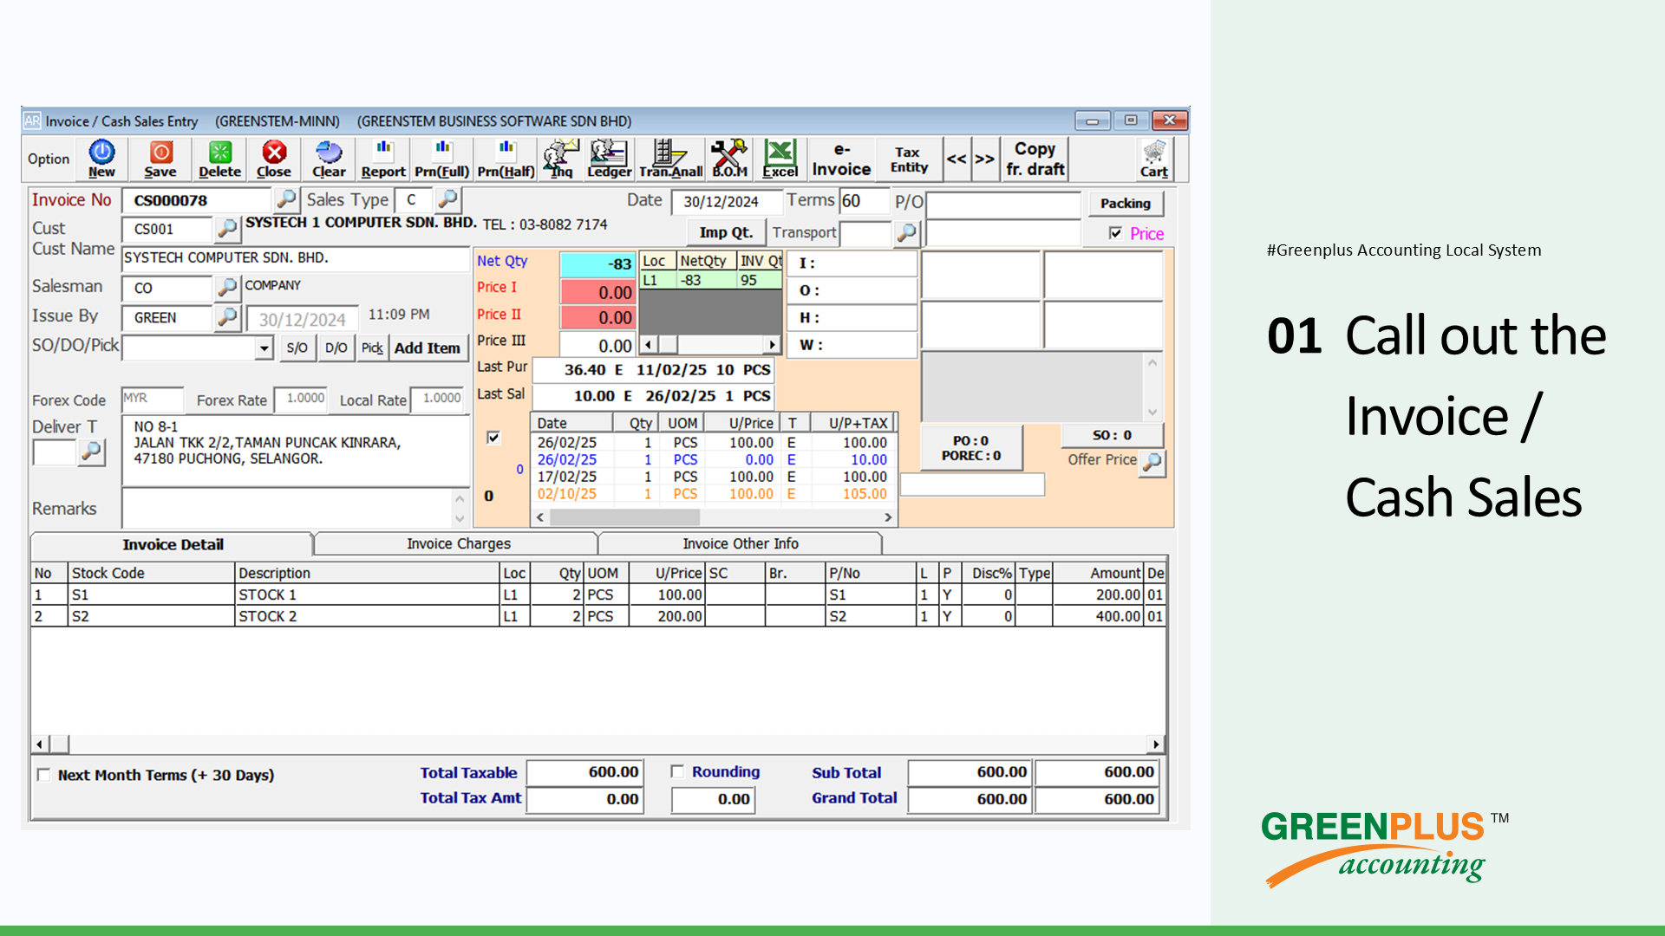Open the Ledger icon
Viewport: 1665px width, 936px height.
tap(609, 159)
